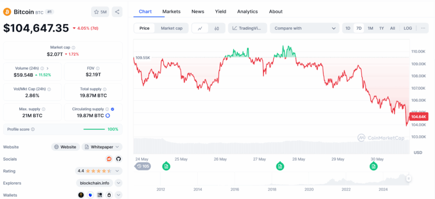The width and height of the screenshot is (435, 199).
Task: Click Total supply info icon
Action: (105, 89)
